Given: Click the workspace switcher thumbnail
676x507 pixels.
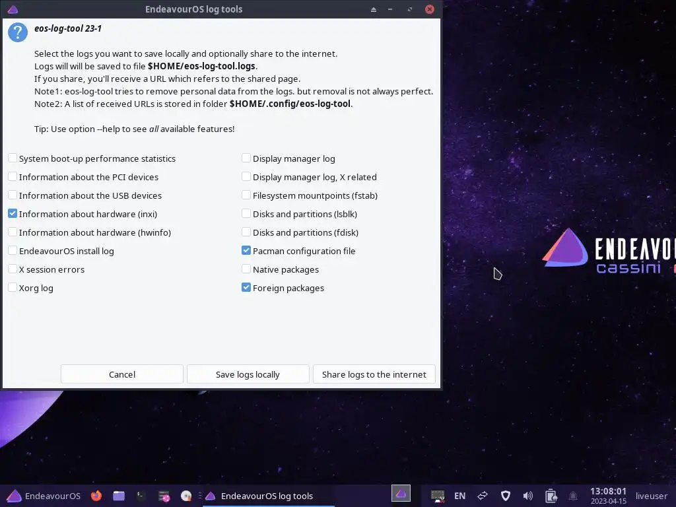Looking at the screenshot, I should (x=401, y=494).
